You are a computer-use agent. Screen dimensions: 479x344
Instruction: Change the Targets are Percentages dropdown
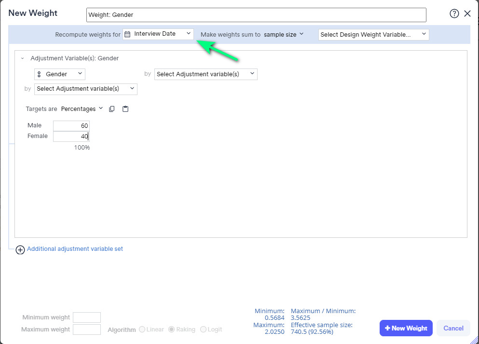tap(82, 109)
